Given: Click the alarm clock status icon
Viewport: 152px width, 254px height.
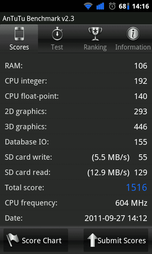Looking at the screenshot, I should coord(112,6).
